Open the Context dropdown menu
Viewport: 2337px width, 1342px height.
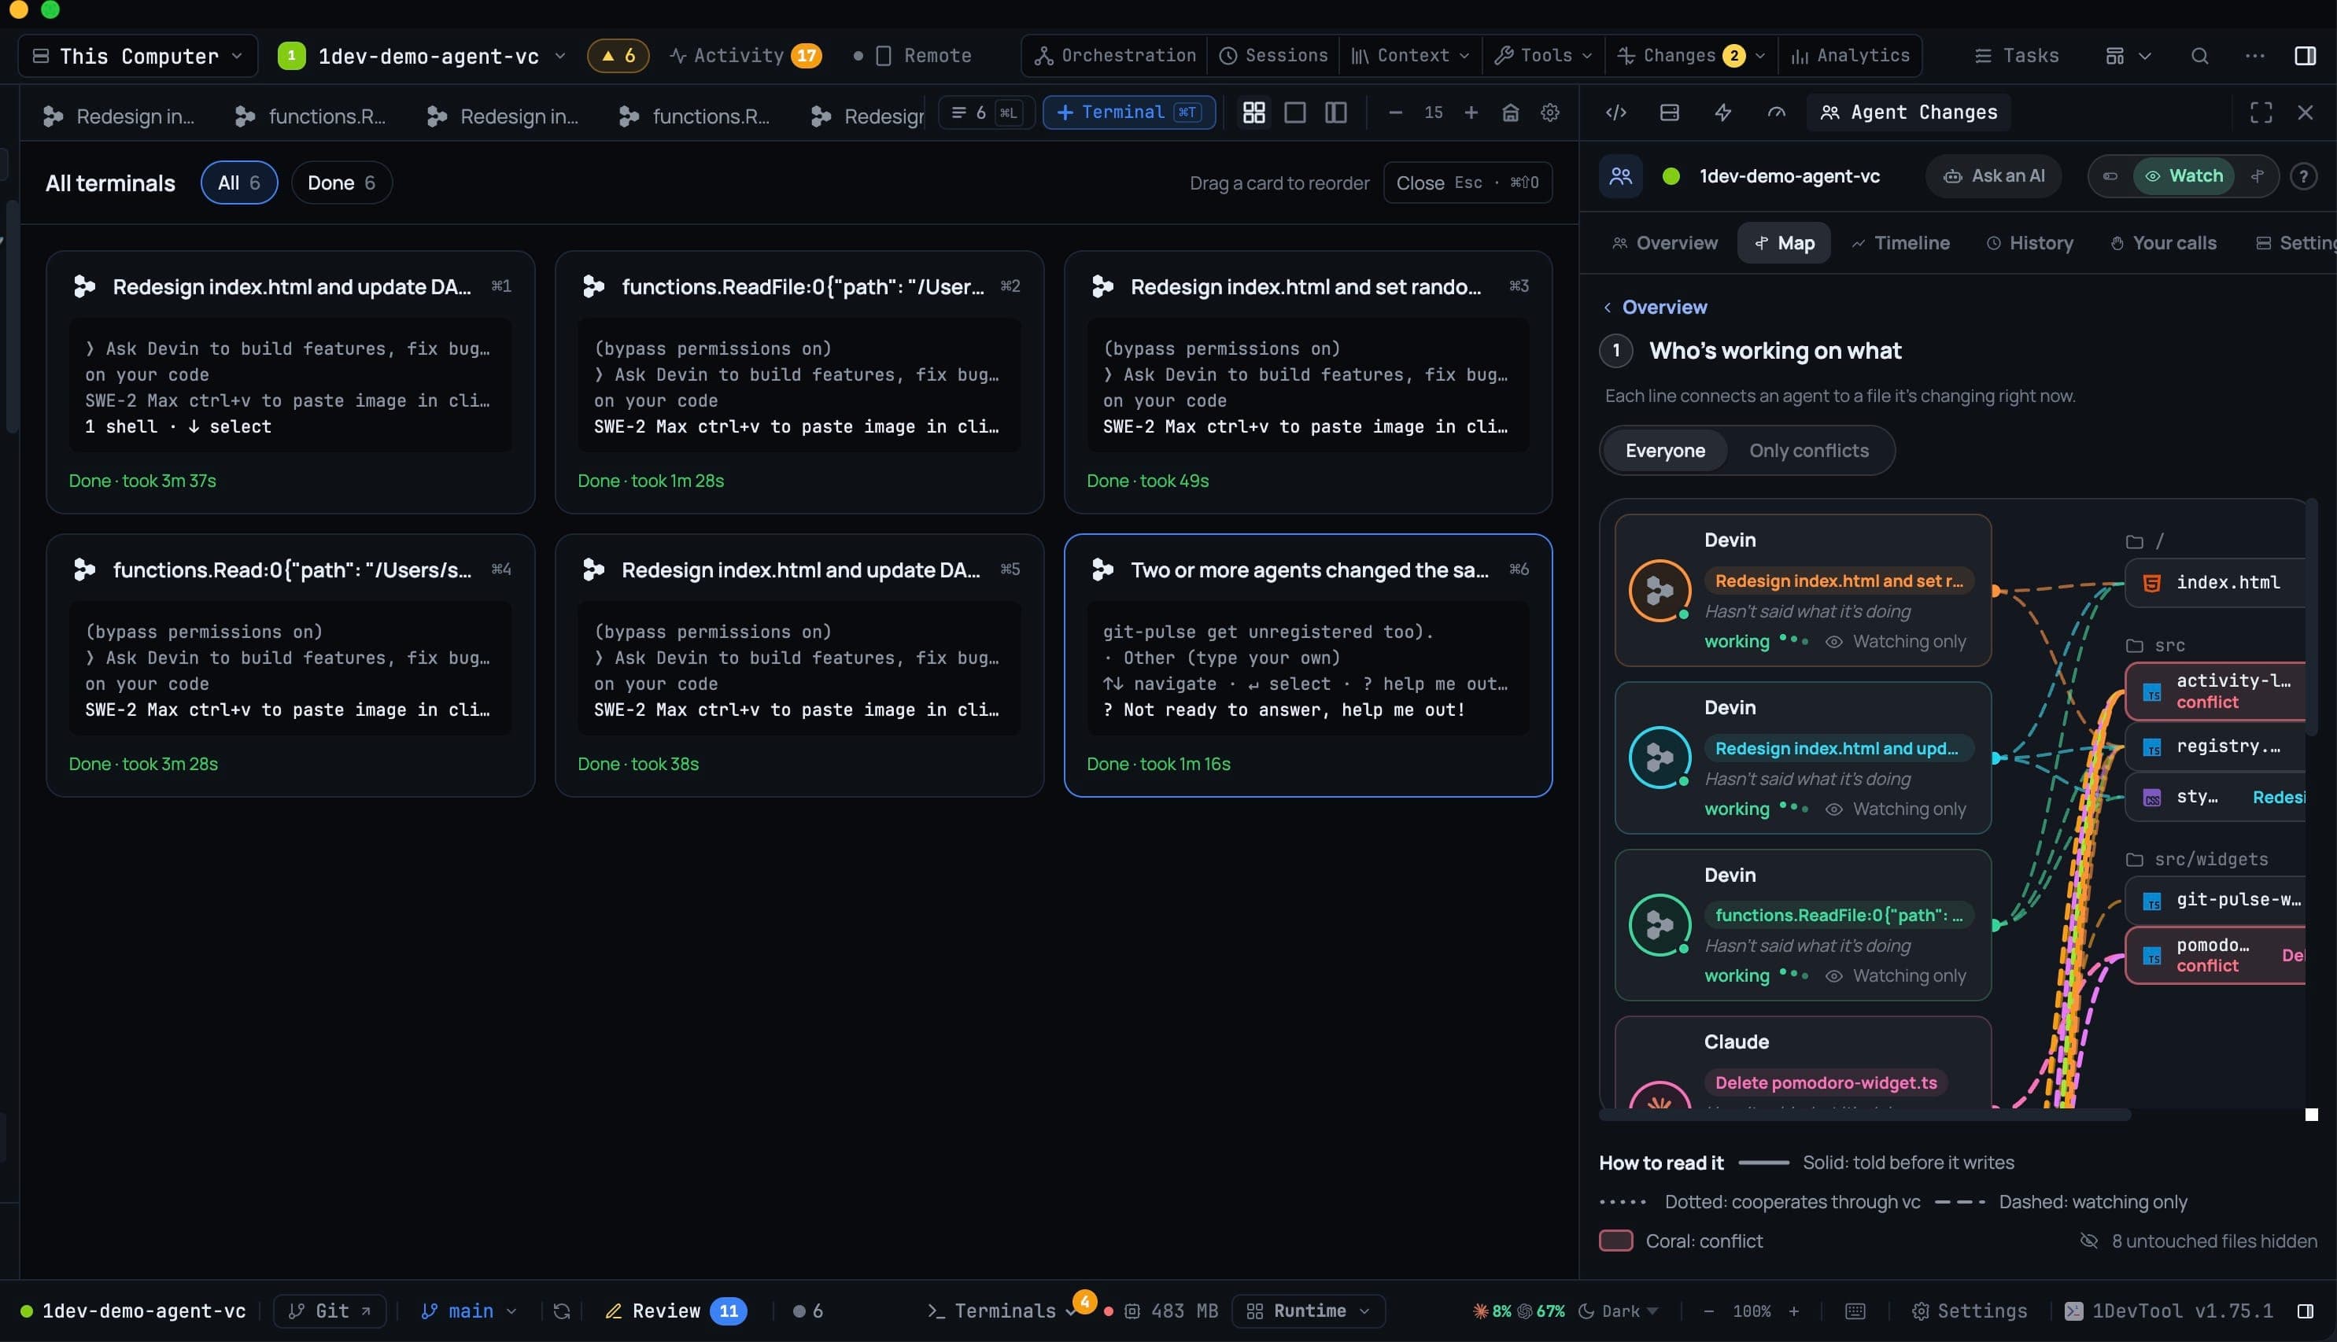click(x=1411, y=56)
